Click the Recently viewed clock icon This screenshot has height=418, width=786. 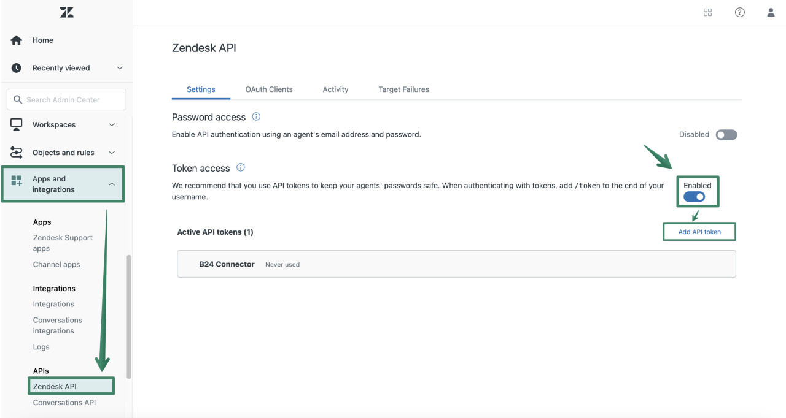(x=16, y=68)
